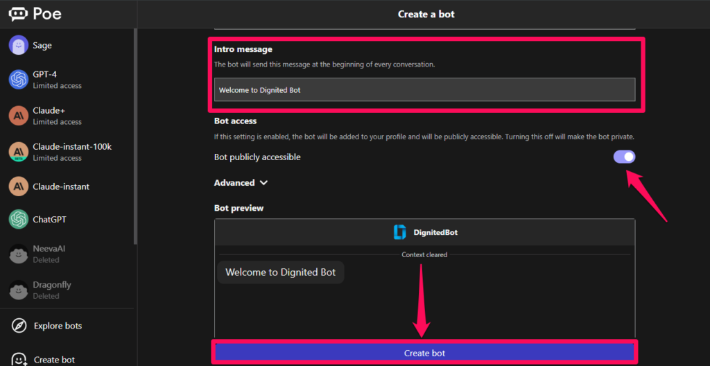Toggle the Bot publicly accessible switch

pyautogui.click(x=625, y=157)
